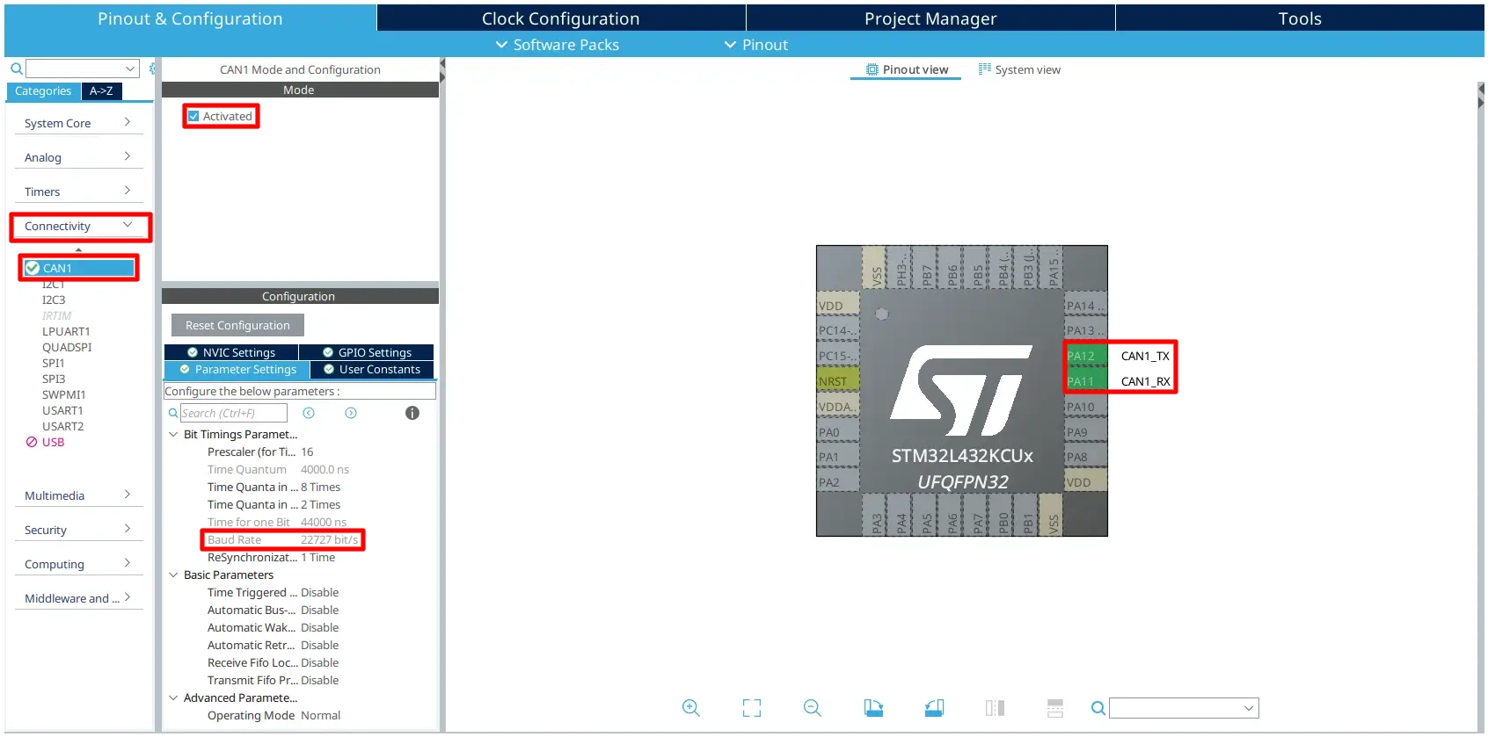Click pin PA0 on the chip
This screenshot has width=1488, height=737.
(x=838, y=432)
